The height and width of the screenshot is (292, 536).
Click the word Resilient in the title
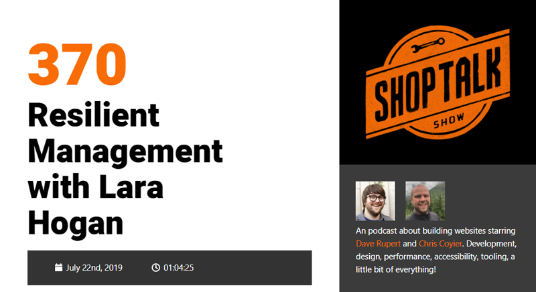(94, 115)
